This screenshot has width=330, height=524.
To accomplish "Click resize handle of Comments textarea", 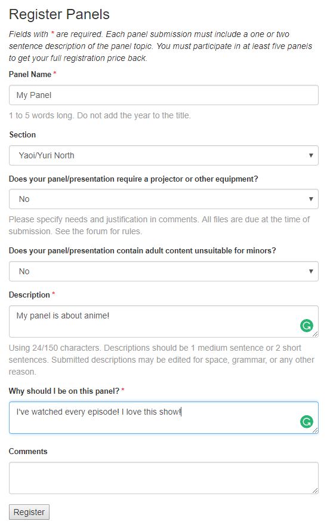I will (315, 491).
